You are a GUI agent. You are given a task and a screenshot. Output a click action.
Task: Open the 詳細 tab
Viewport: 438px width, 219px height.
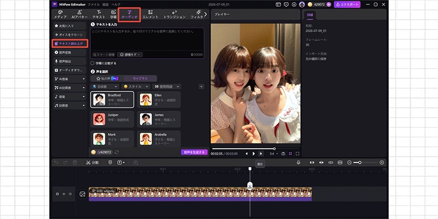[x=310, y=15]
